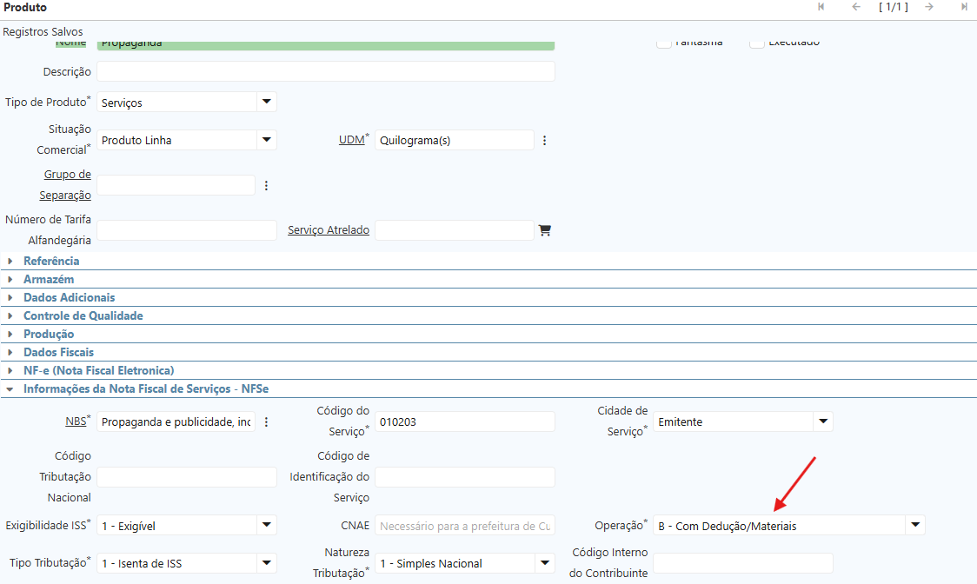Viewport: 977px width, 584px height.
Task: Toggle the Fantasma checkbox
Action: pos(663,42)
